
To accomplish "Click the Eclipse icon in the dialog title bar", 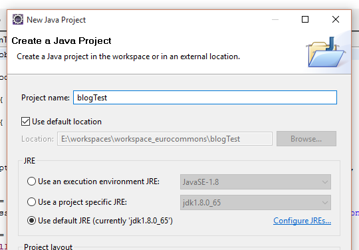I will click(x=18, y=19).
